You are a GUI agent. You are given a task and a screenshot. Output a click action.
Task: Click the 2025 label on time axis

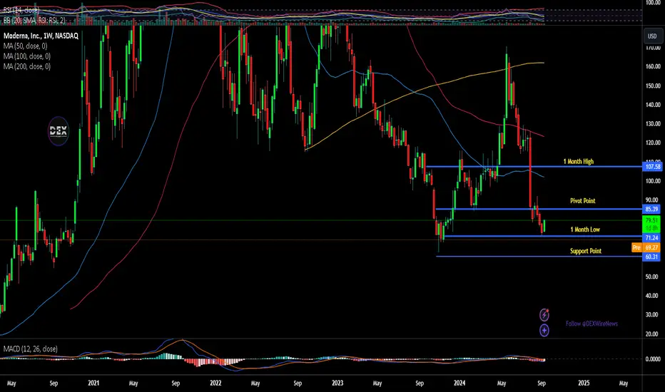(584, 383)
